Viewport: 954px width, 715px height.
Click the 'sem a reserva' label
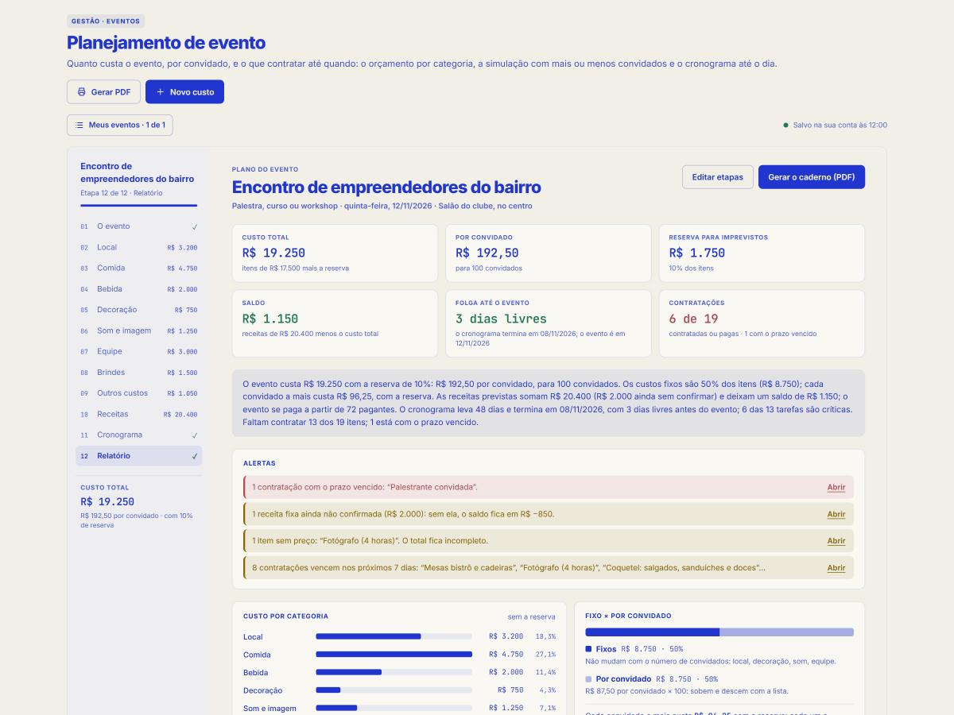point(532,616)
